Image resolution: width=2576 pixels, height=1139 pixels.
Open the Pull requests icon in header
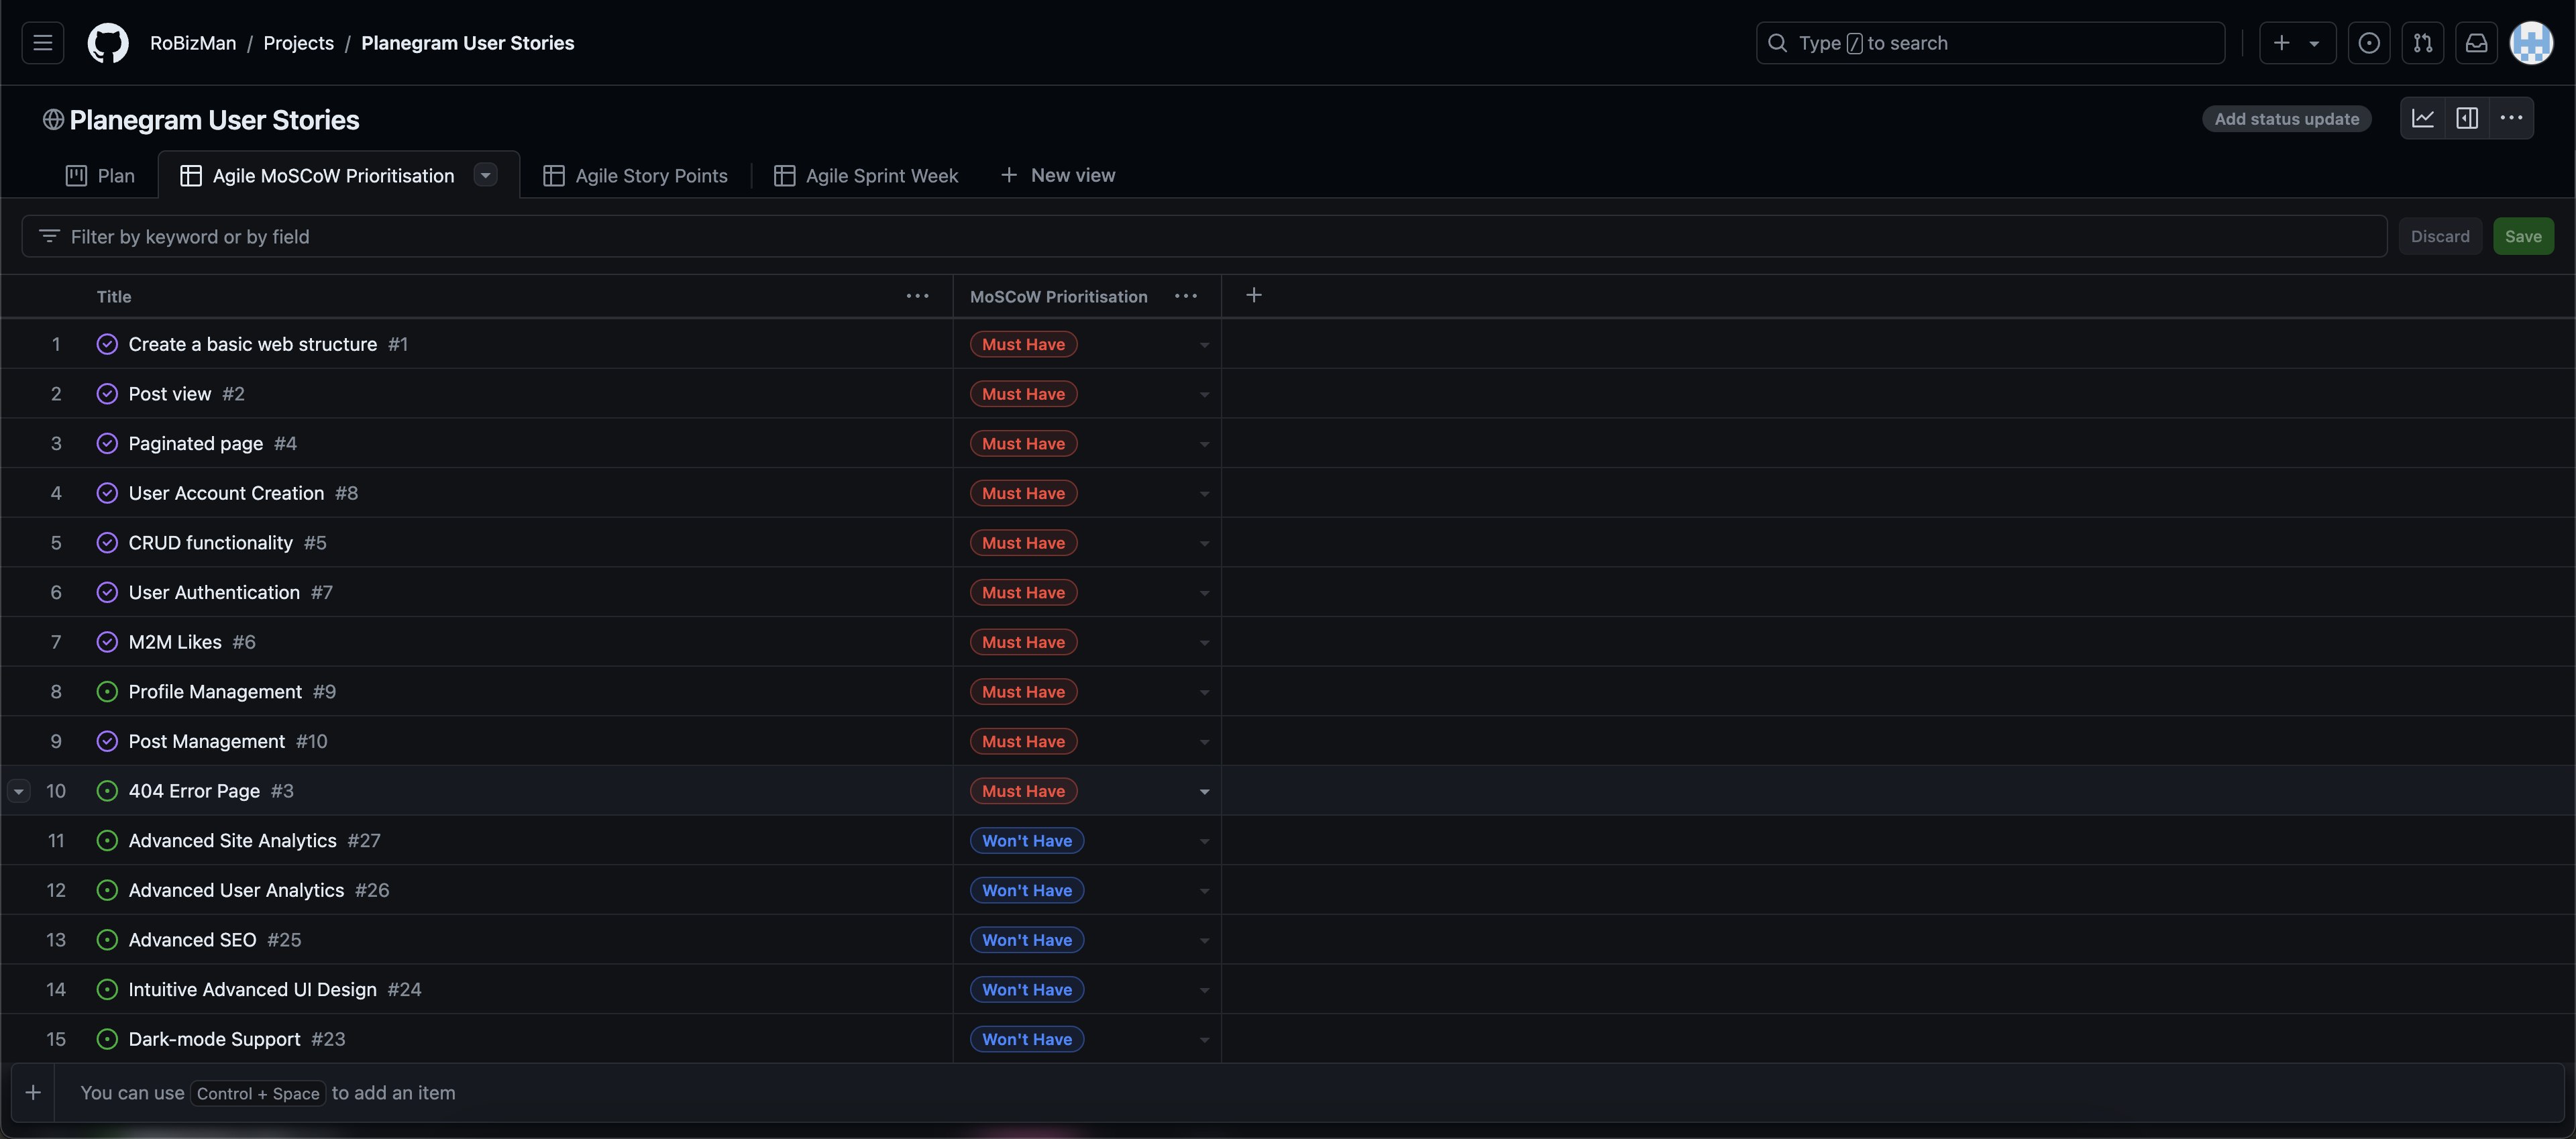click(x=2422, y=43)
